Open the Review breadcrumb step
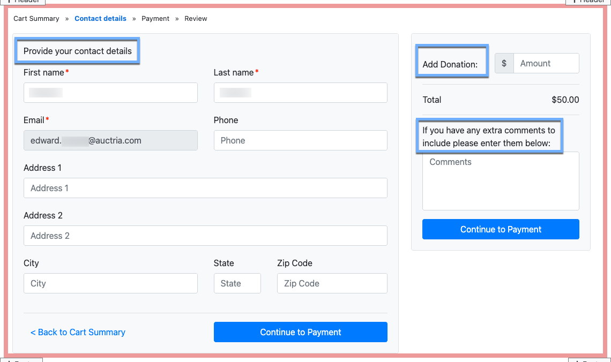Viewport: 611px width, 362px height. pos(196,19)
